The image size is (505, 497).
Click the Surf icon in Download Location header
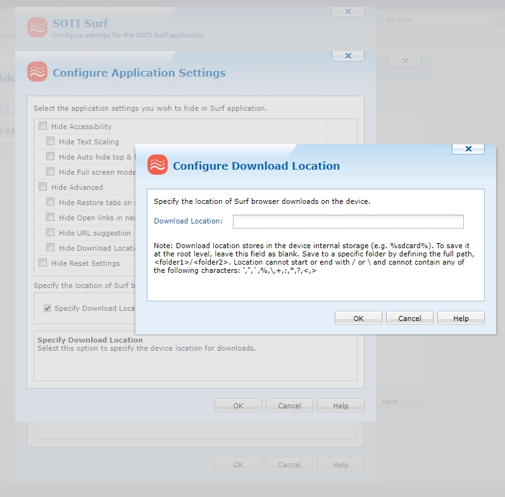tap(158, 165)
